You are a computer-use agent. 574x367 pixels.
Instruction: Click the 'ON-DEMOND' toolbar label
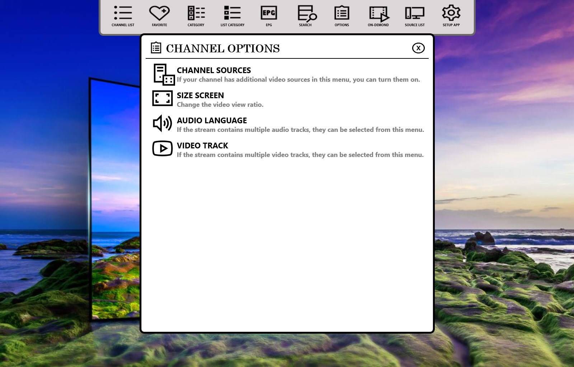tap(378, 25)
